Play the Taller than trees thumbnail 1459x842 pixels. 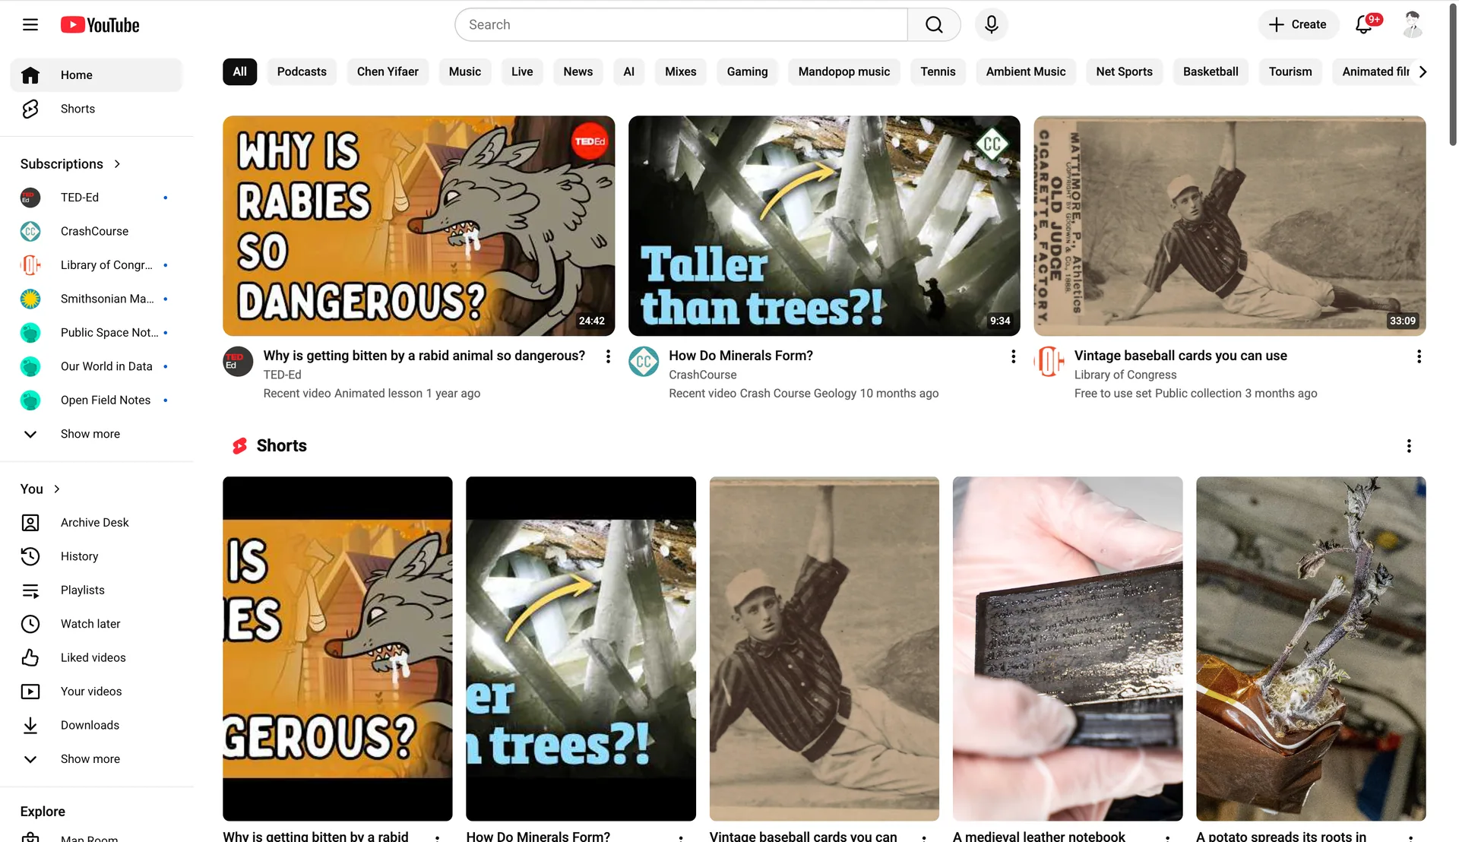(x=824, y=226)
